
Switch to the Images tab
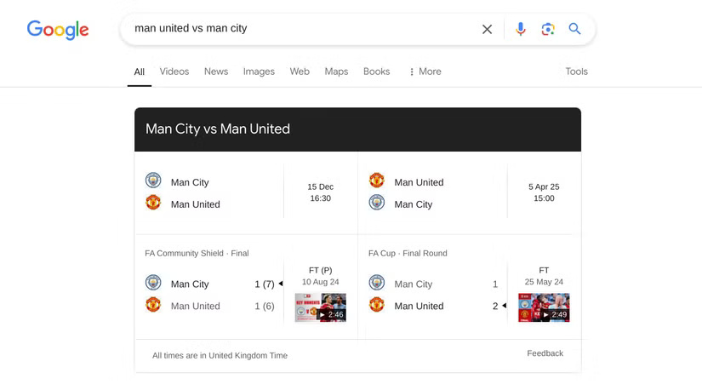[x=259, y=72]
